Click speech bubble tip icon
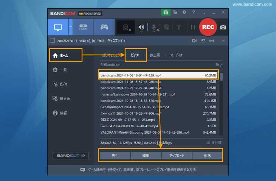 [x=82, y=170]
